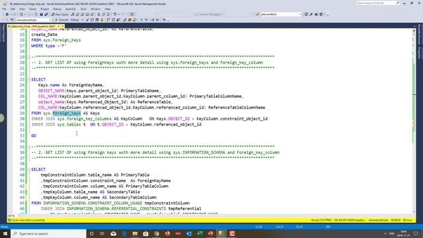Open the Window menu
Image resolution: width=423 pixels, height=238 pixels.
pos(95,9)
